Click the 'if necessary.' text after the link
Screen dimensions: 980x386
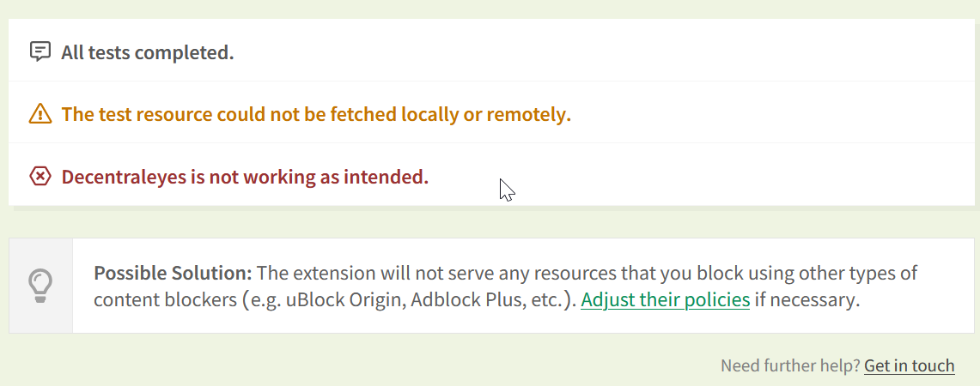807,300
